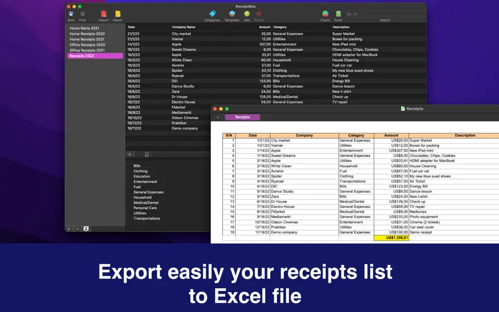The width and height of the screenshot is (499, 312).
Task: Add a new list with sidebar plus button
Action: 69,229
